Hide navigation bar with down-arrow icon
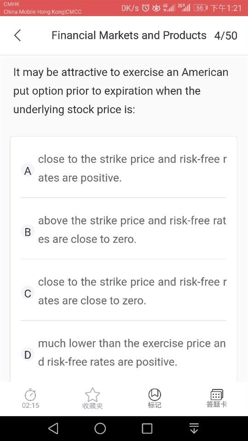Image resolution: width=248 pixels, height=441 pixels. click(194, 428)
